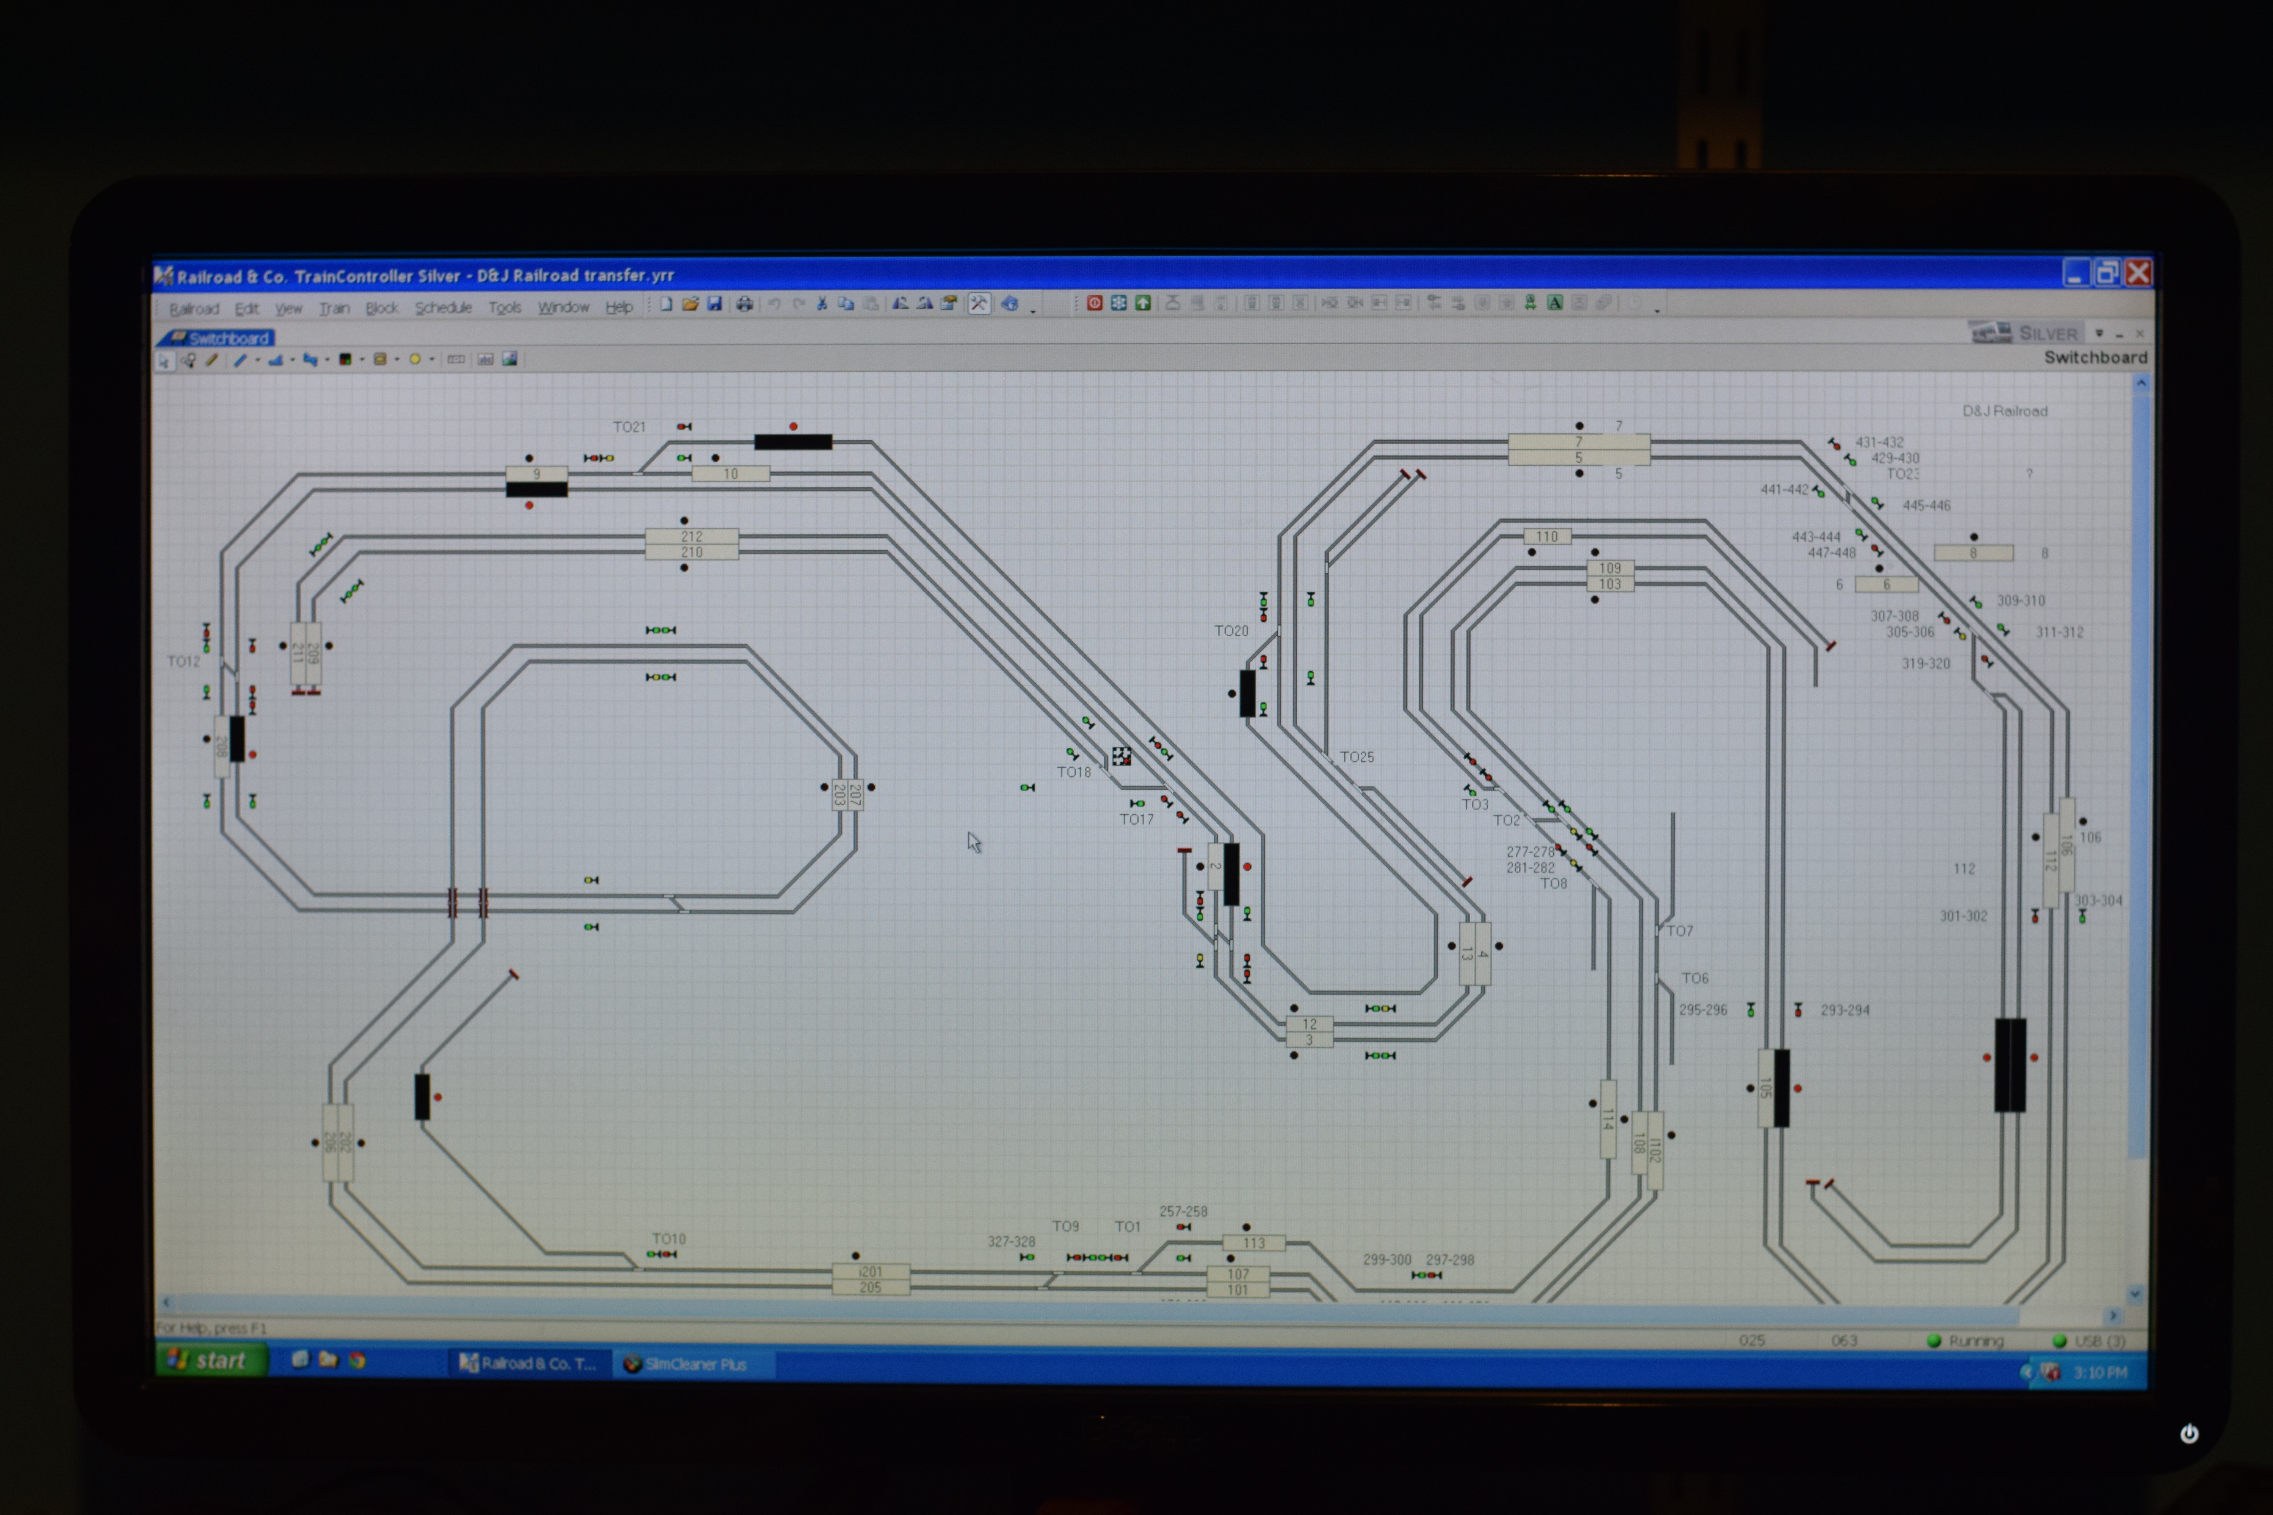The image size is (2273, 1515).
Task: Toggle the signal under TO10 label
Action: (x=662, y=1254)
